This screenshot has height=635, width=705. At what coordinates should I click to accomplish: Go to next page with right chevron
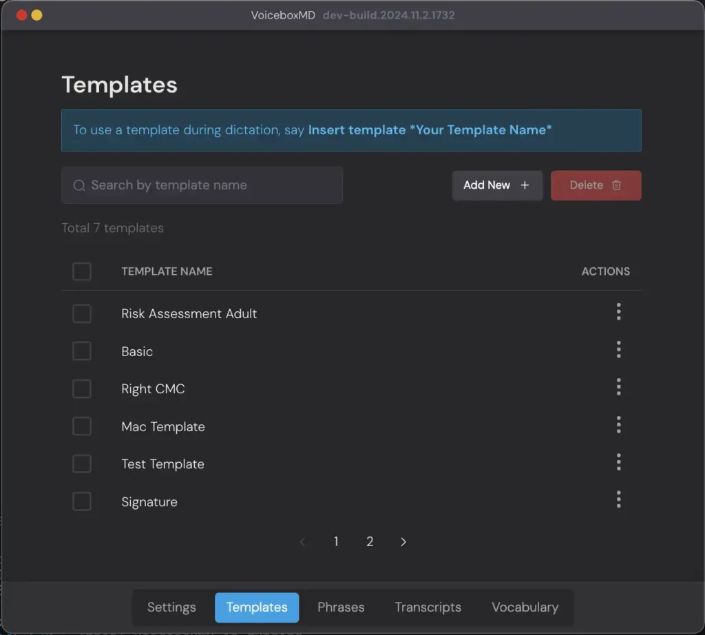click(403, 542)
